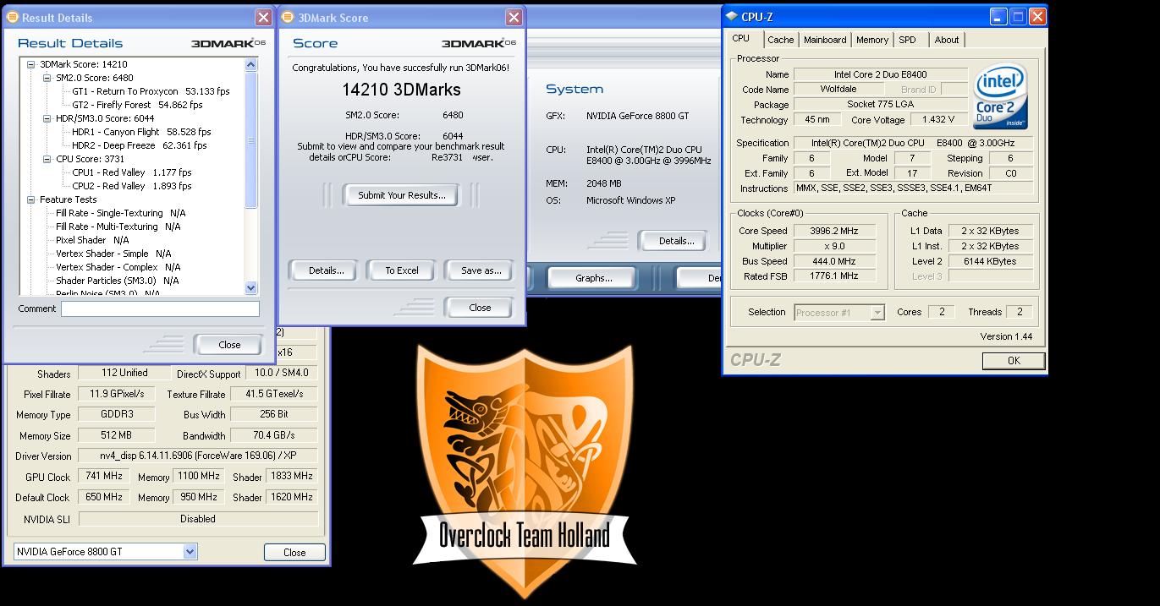The height and width of the screenshot is (606, 1160).
Task: Click the 3DMark Score title bar X
Action: tap(514, 17)
